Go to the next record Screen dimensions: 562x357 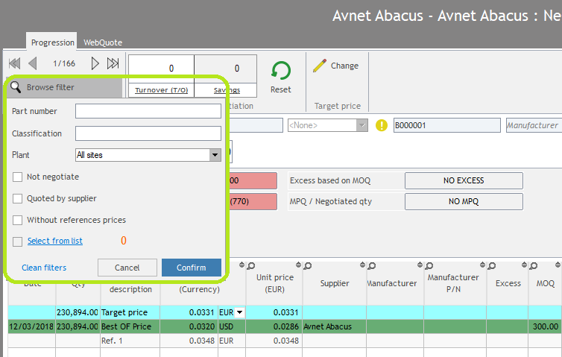point(95,64)
